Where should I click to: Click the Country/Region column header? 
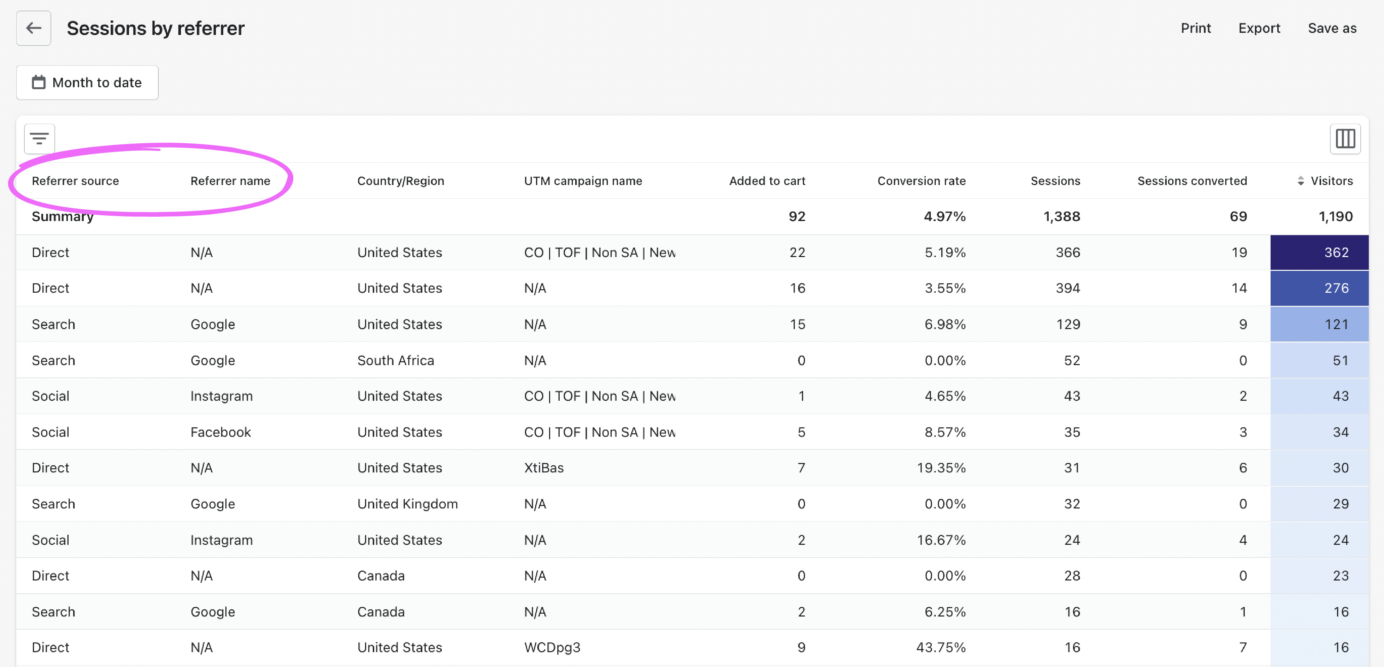point(400,181)
